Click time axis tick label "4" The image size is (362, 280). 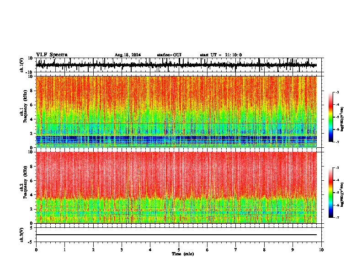pyautogui.click(x=150, y=250)
